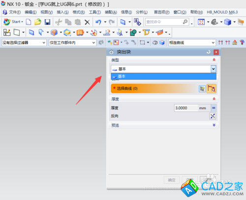Open the 仅在工作部件内 scope dropdown
The height and width of the screenshot is (200, 246).
[72, 43]
